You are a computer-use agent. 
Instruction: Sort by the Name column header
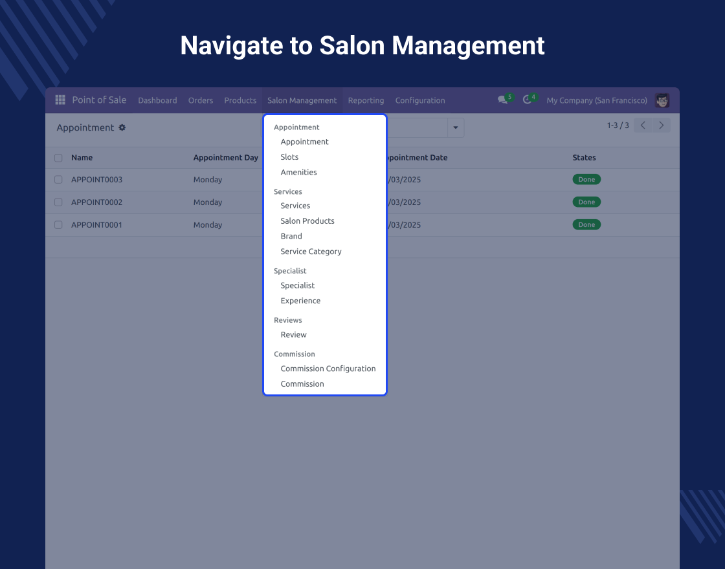point(82,158)
